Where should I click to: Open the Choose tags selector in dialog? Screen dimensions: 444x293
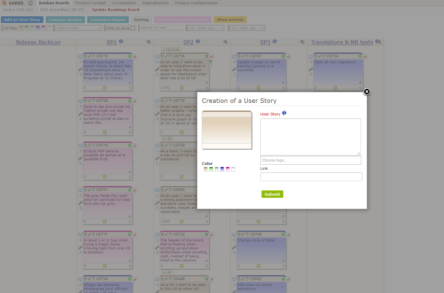coord(311,160)
